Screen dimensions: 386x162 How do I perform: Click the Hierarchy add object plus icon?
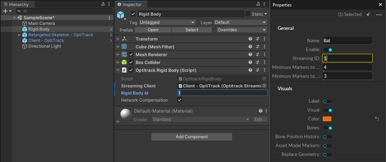pyautogui.click(x=5, y=11)
